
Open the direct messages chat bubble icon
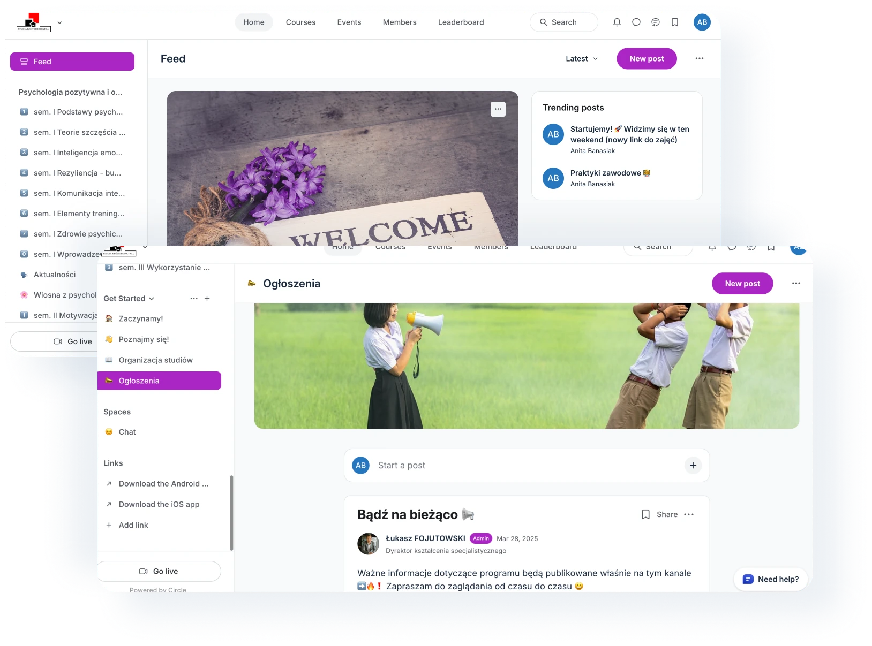[x=636, y=22]
